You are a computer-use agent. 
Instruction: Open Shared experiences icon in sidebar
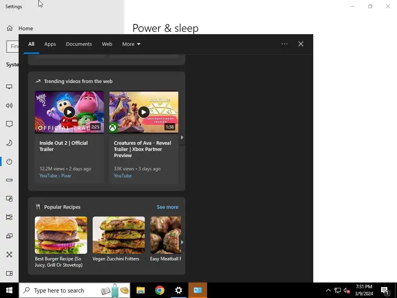[9, 255]
